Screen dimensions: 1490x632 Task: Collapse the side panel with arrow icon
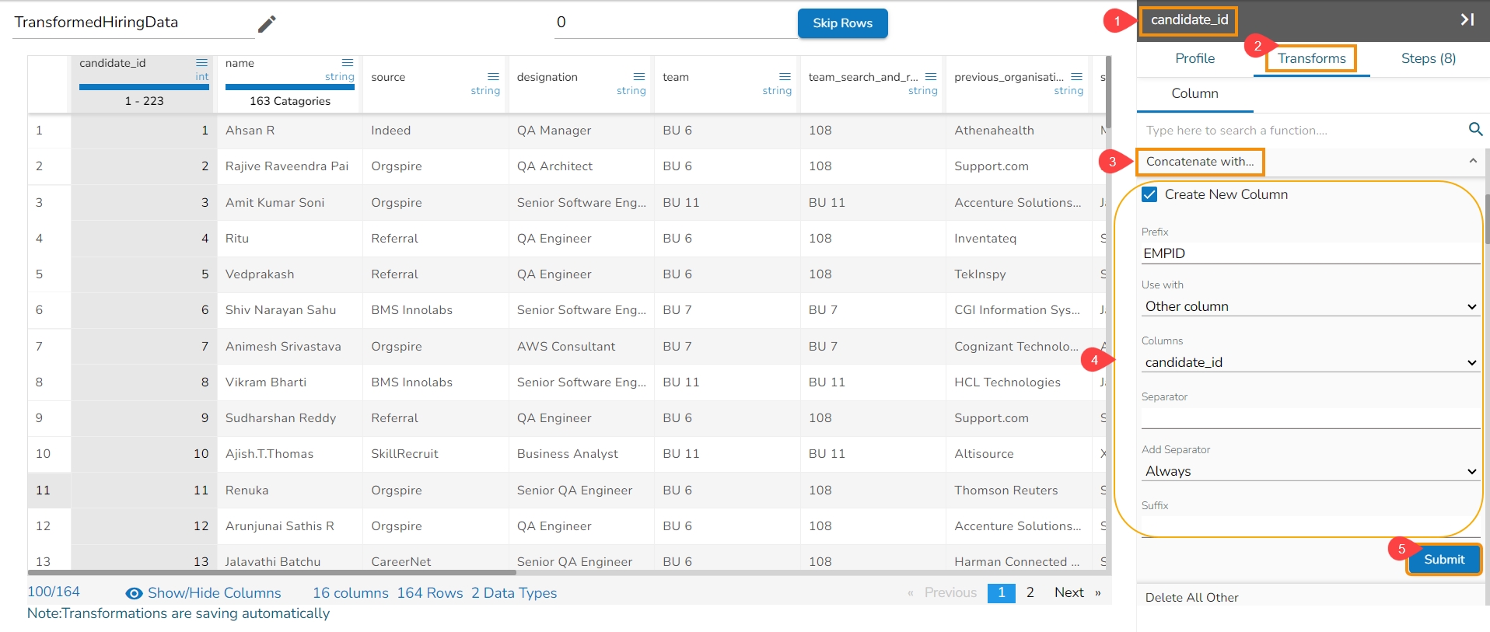tap(1467, 19)
